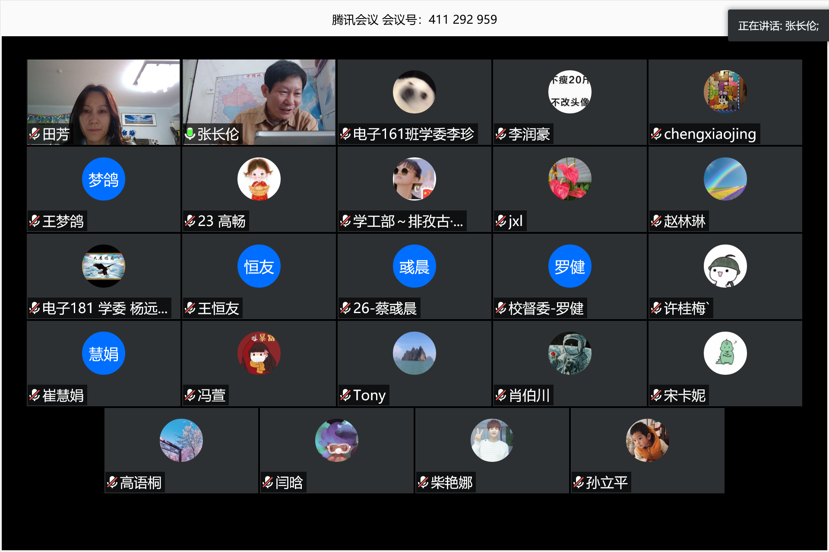Click the muted mic icon for chengxiaojing
The height and width of the screenshot is (552, 829).
tap(656, 134)
